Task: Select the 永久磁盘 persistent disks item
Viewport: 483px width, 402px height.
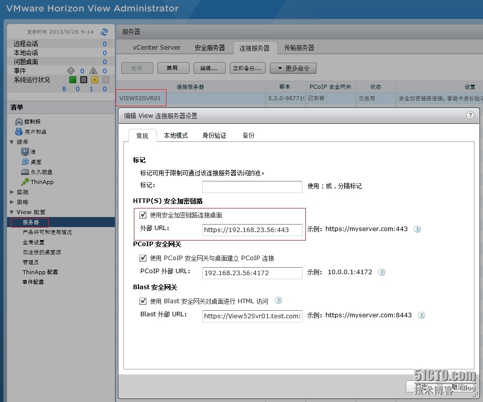Action: click(37, 172)
